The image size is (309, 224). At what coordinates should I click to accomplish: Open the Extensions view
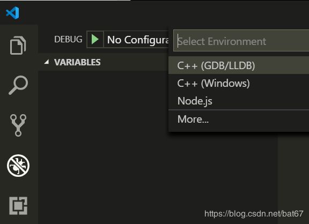tap(18, 206)
